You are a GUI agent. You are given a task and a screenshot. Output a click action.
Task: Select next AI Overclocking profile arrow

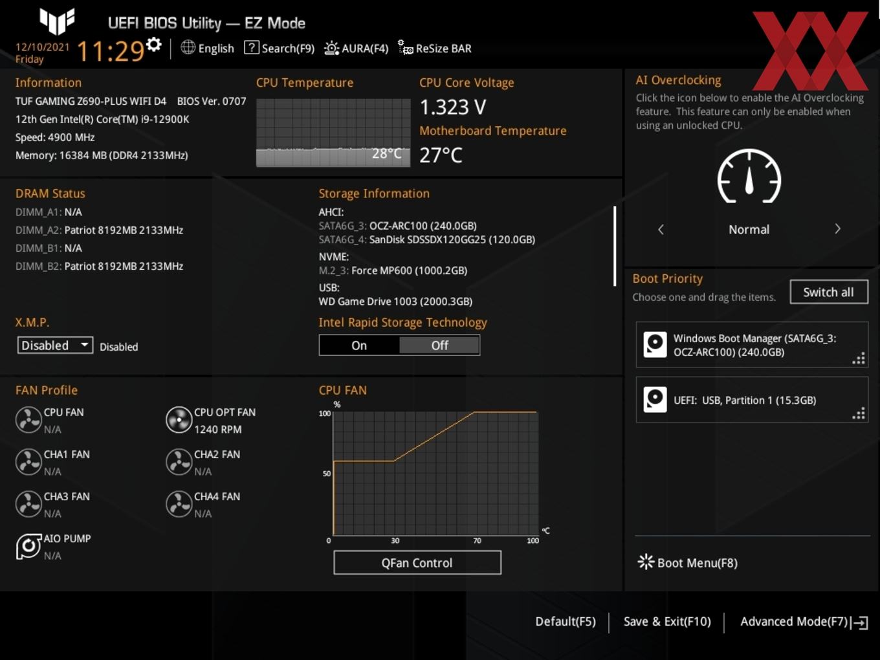(x=837, y=229)
